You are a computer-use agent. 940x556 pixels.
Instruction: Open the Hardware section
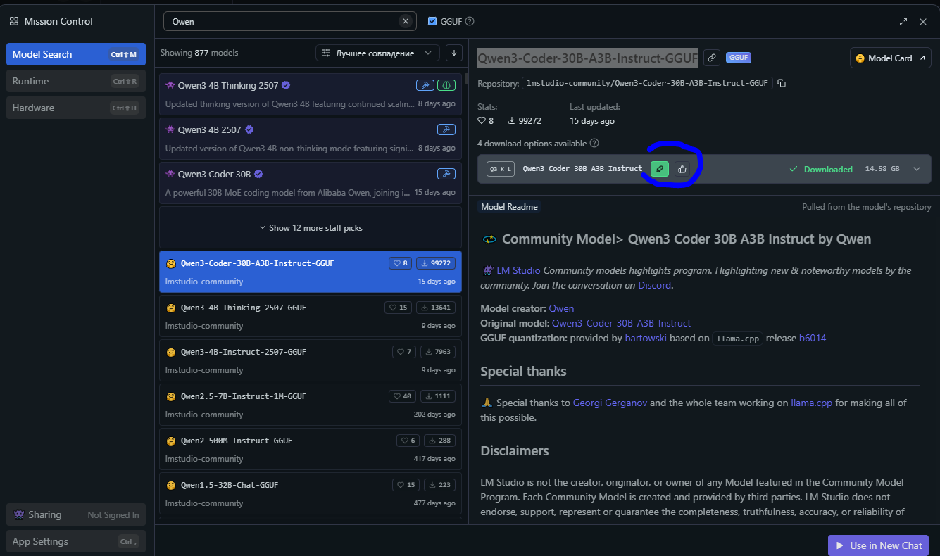click(75, 108)
